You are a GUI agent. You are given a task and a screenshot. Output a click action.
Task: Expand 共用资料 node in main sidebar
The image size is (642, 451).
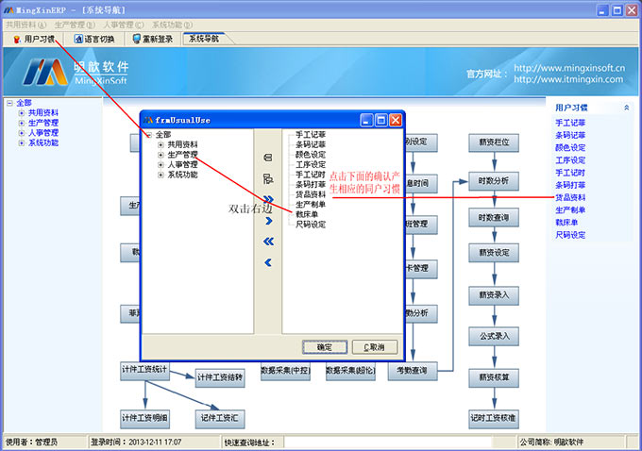(x=22, y=113)
